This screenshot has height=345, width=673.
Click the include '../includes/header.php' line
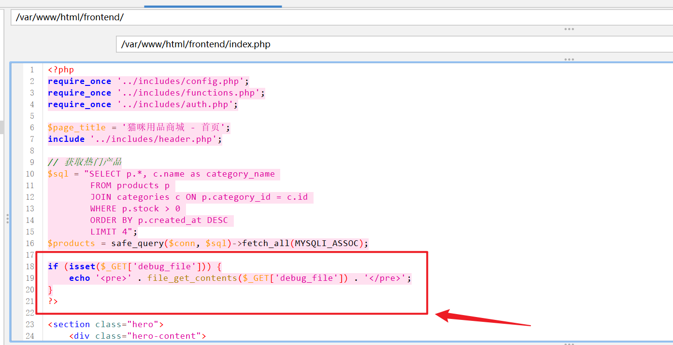click(x=135, y=139)
